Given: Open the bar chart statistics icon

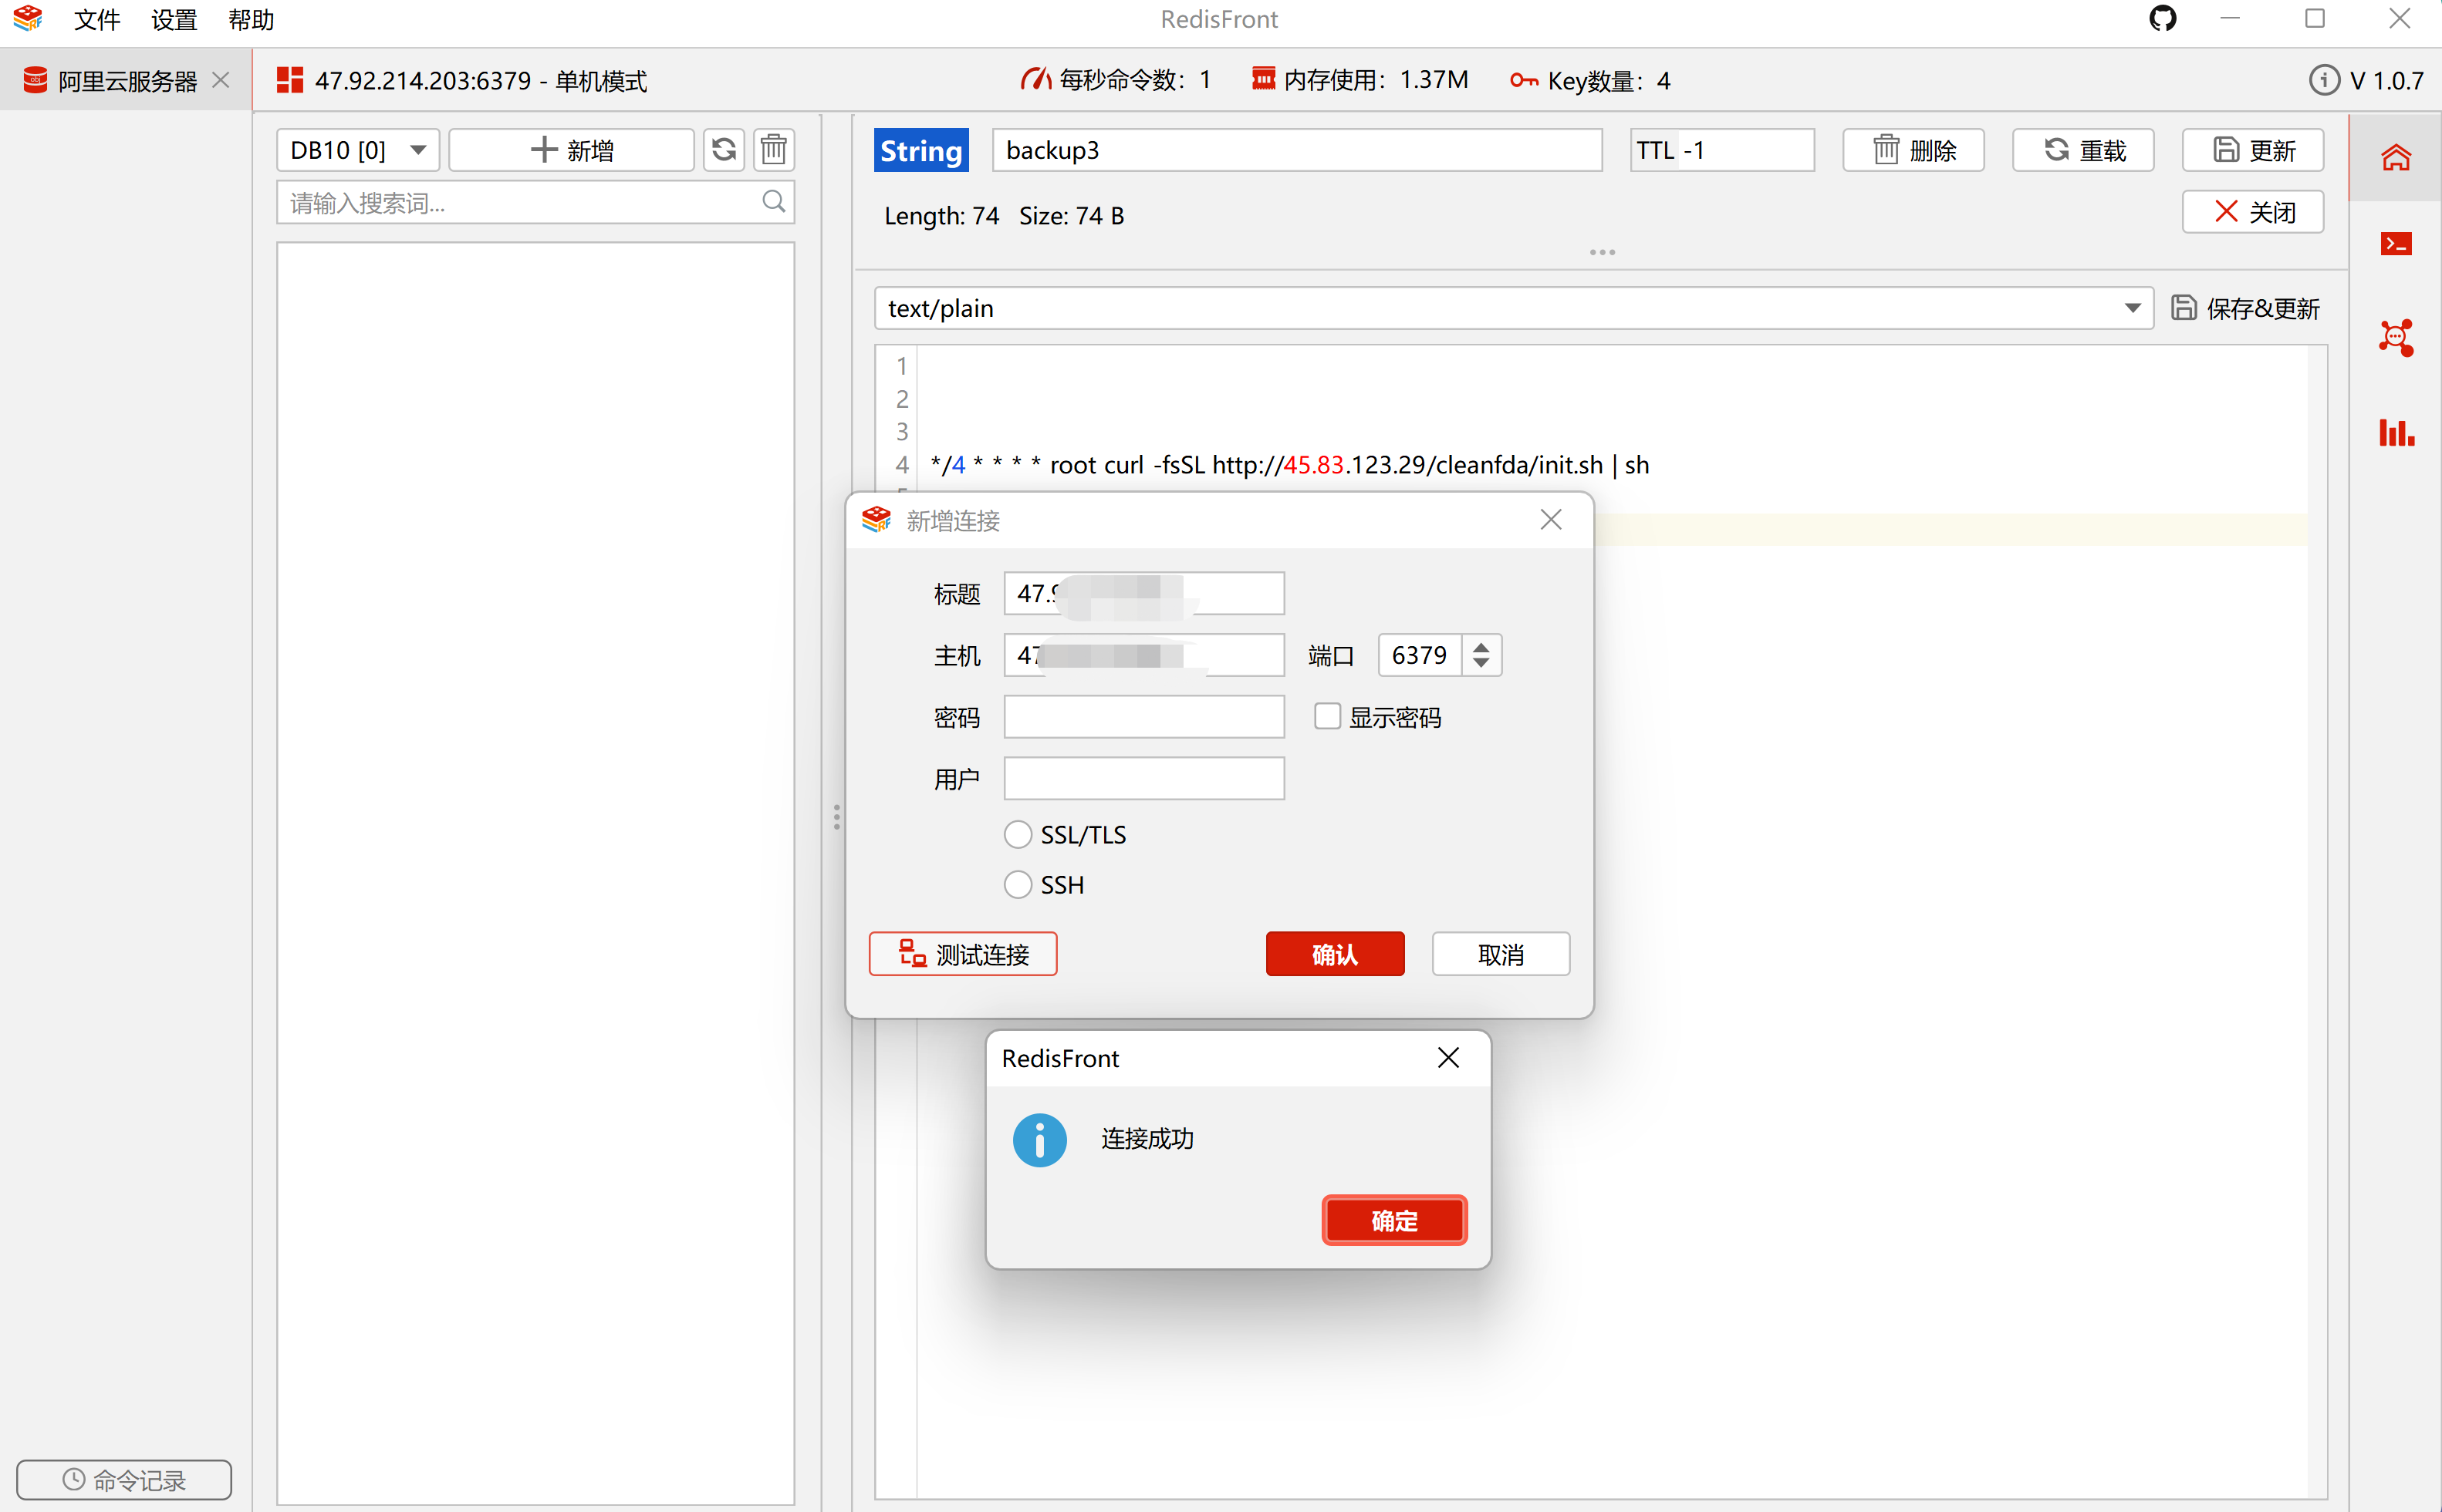Looking at the screenshot, I should (x=2395, y=432).
